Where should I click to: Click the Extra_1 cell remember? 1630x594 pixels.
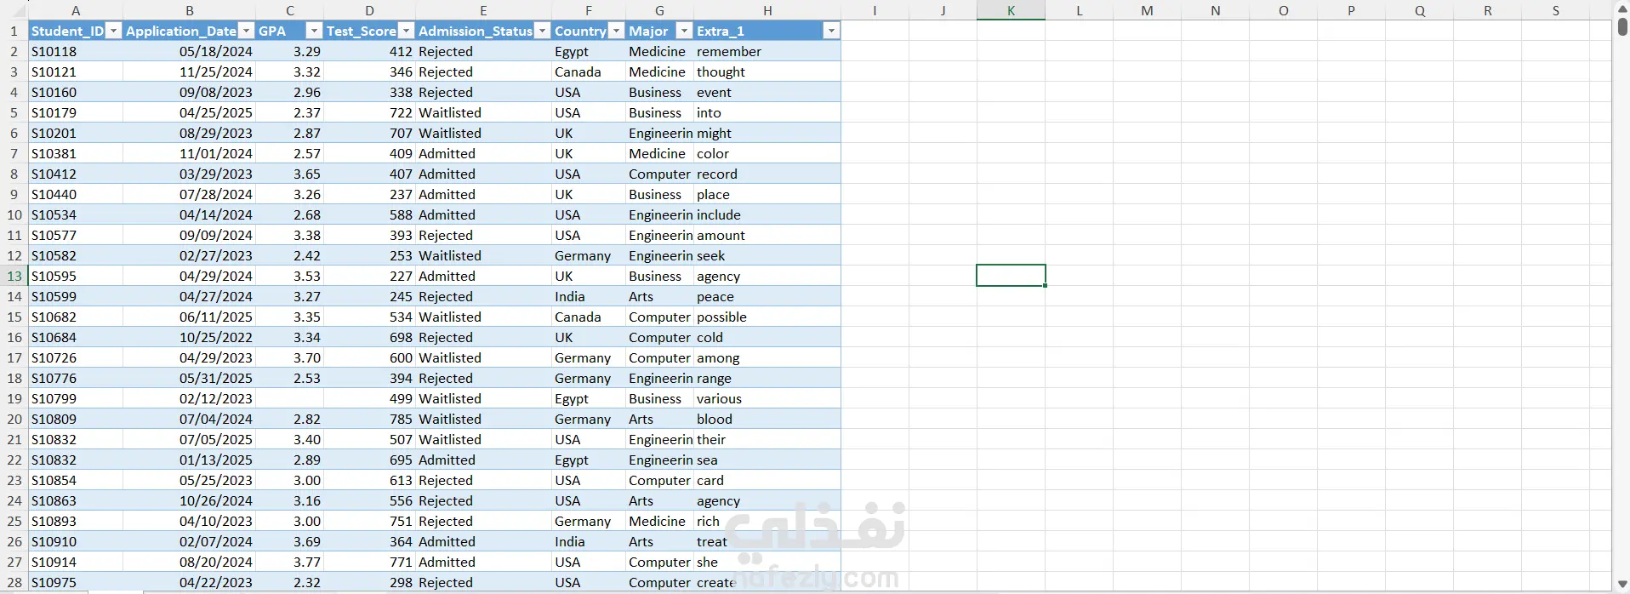(x=767, y=51)
